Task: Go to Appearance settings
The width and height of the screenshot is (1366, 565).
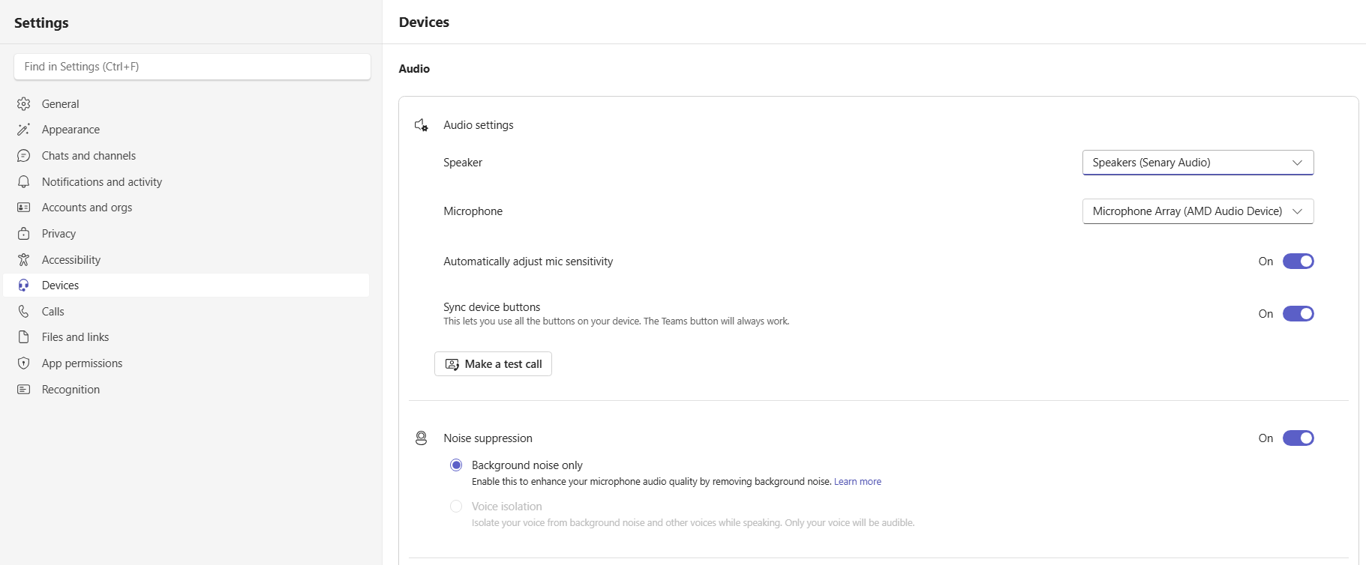Action: click(x=186, y=130)
